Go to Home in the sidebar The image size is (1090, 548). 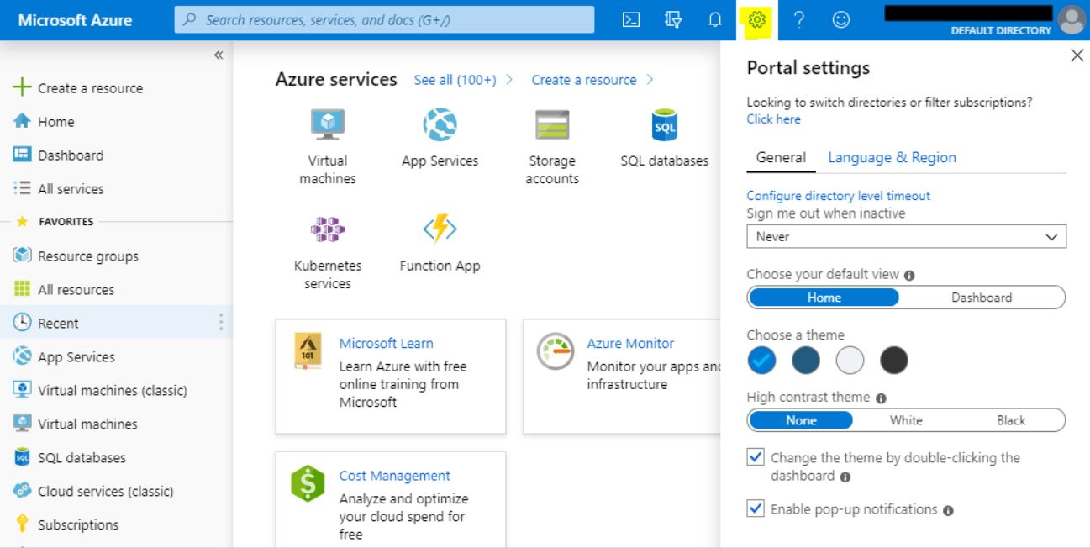(x=44, y=122)
